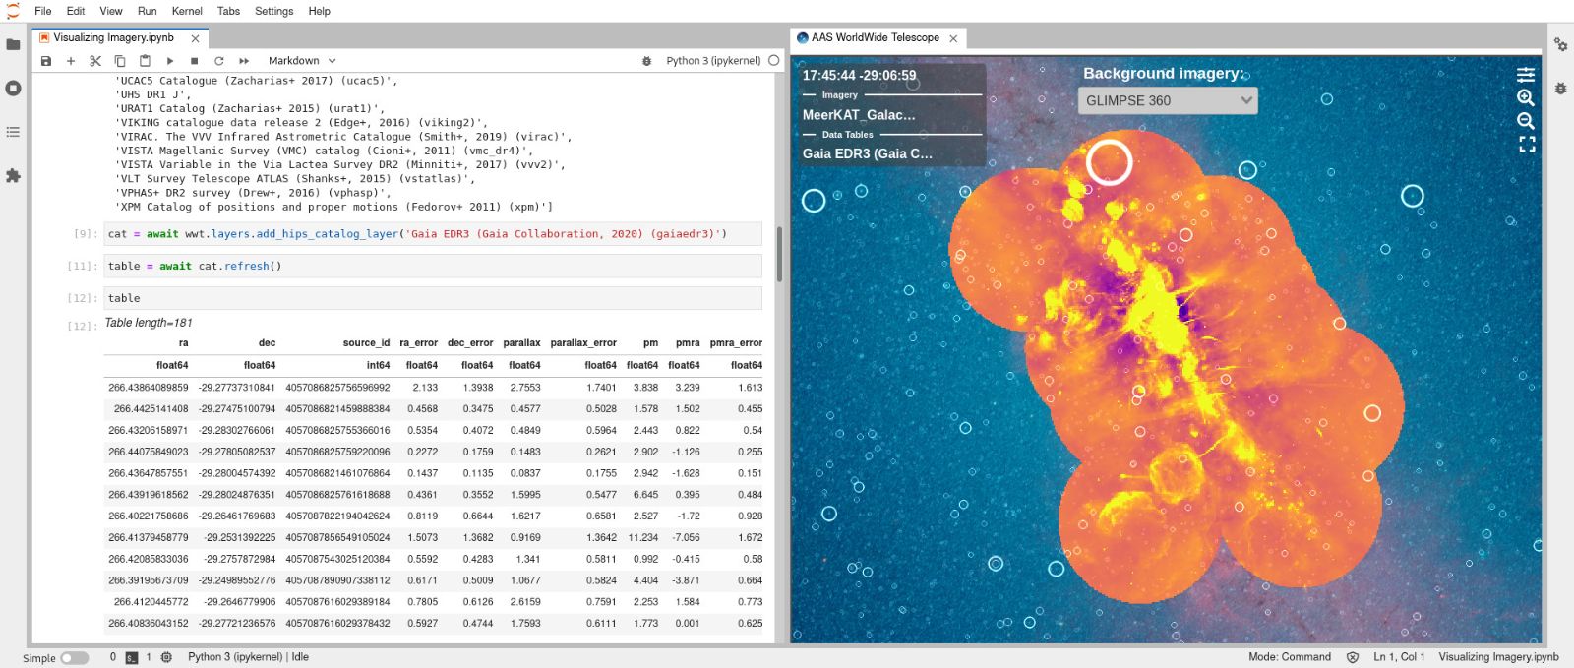
Task: Click into the cat.refresh() code cell
Action: [x=433, y=267]
